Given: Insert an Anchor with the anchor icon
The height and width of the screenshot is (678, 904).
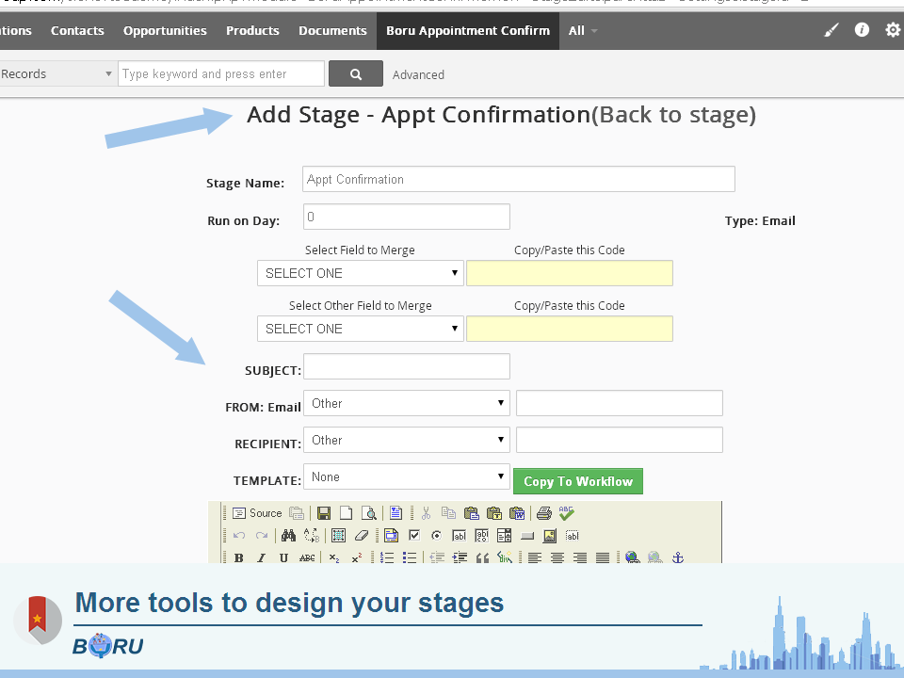Looking at the screenshot, I should pyautogui.click(x=677, y=557).
